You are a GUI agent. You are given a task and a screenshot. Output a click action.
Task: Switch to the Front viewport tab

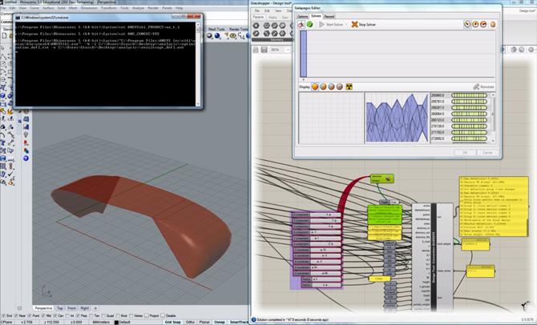point(71,308)
